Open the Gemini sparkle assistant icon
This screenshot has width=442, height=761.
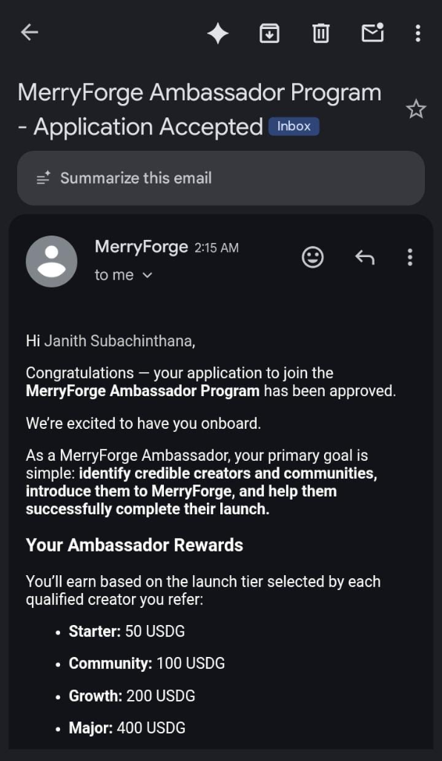[x=218, y=33]
